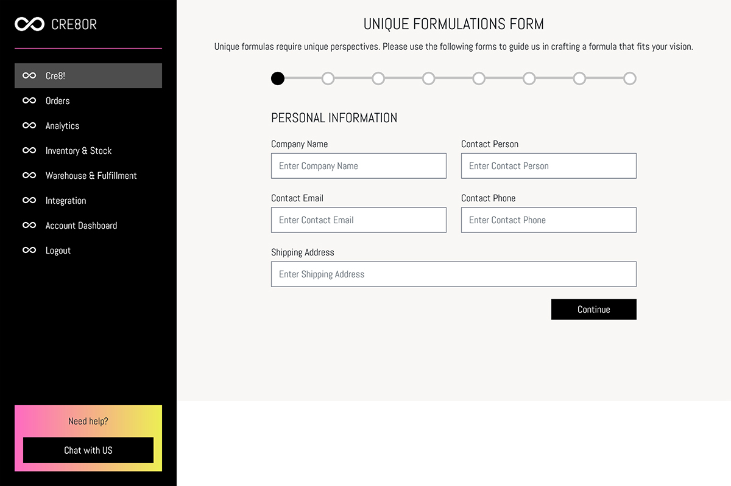Open Chat with US support button
This screenshot has height=486, width=731.
[88, 450]
